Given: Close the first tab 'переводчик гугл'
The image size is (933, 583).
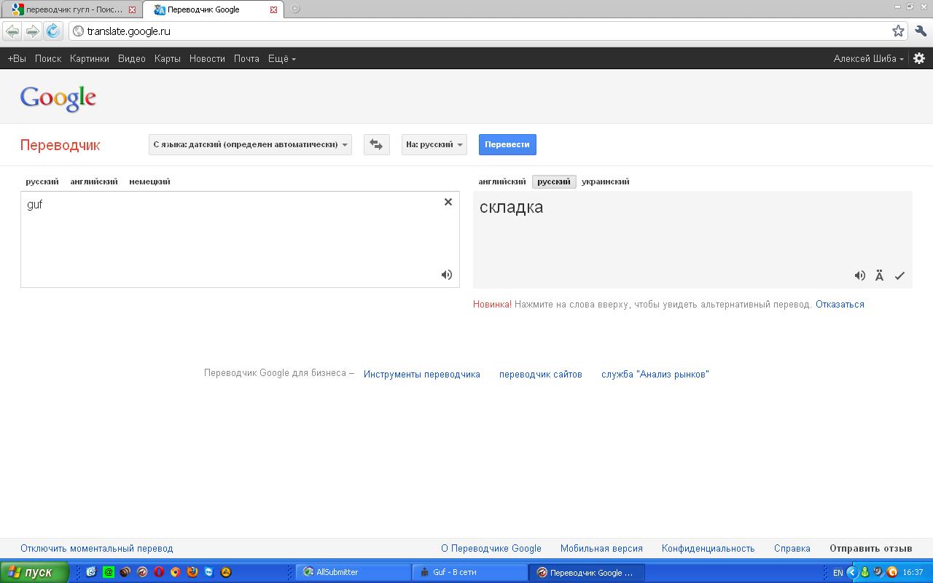Looking at the screenshot, I should pyautogui.click(x=132, y=10).
